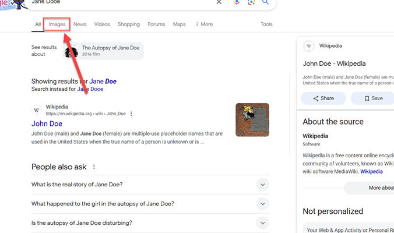Open the More search filters menu

[x=205, y=24]
